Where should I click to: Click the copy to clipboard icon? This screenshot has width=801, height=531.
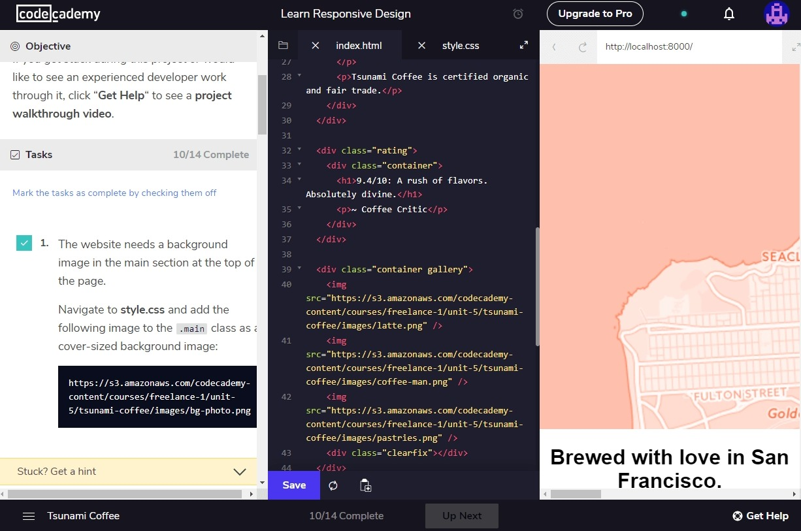366,485
